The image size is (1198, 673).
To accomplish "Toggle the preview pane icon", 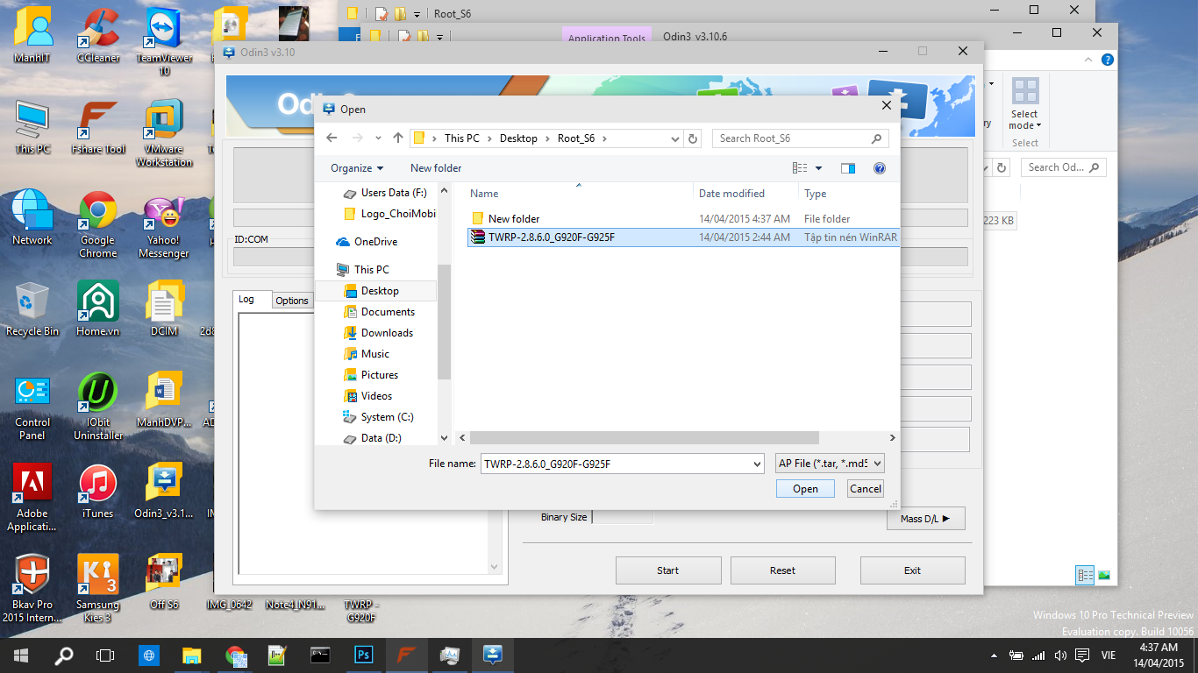I will point(847,168).
